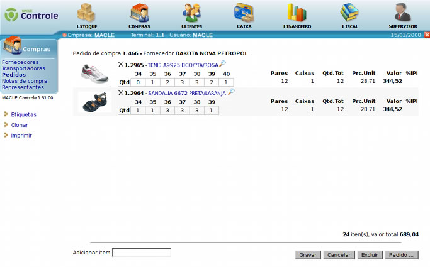Image resolution: width=430 pixels, height=267 pixels.
Task: Remove item 1.2964 with X icon
Action: (x=120, y=93)
